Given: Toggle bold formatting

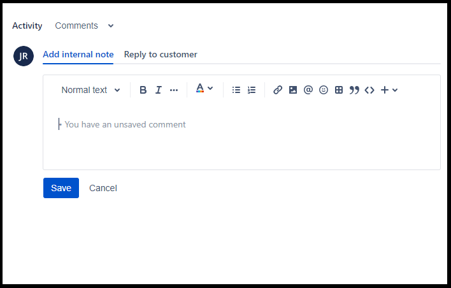Looking at the screenshot, I should point(143,90).
